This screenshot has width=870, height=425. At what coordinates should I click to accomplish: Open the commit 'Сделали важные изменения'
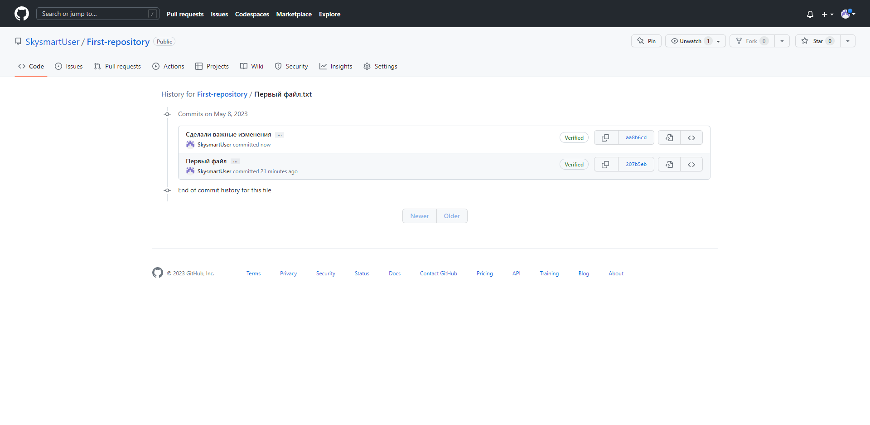(x=228, y=134)
